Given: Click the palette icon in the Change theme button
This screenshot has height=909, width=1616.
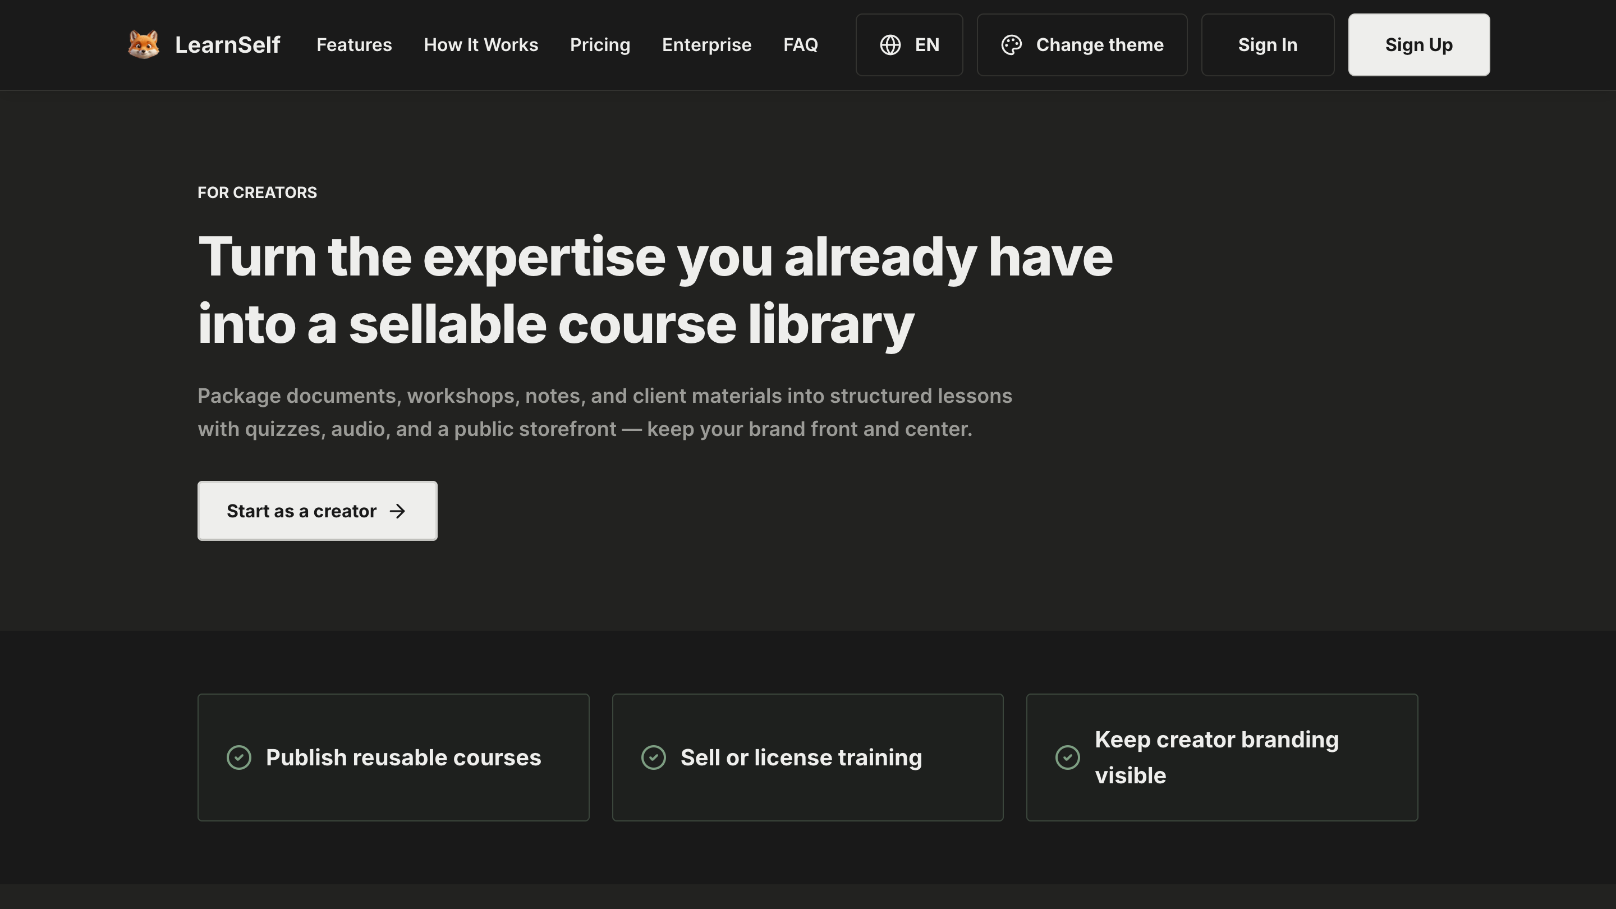Looking at the screenshot, I should click(1011, 45).
